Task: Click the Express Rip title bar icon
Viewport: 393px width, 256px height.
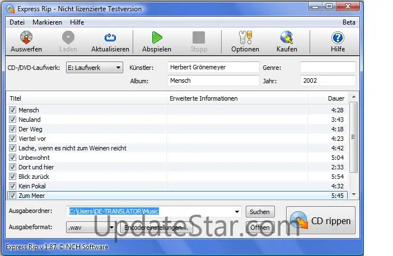Action: click(11, 9)
